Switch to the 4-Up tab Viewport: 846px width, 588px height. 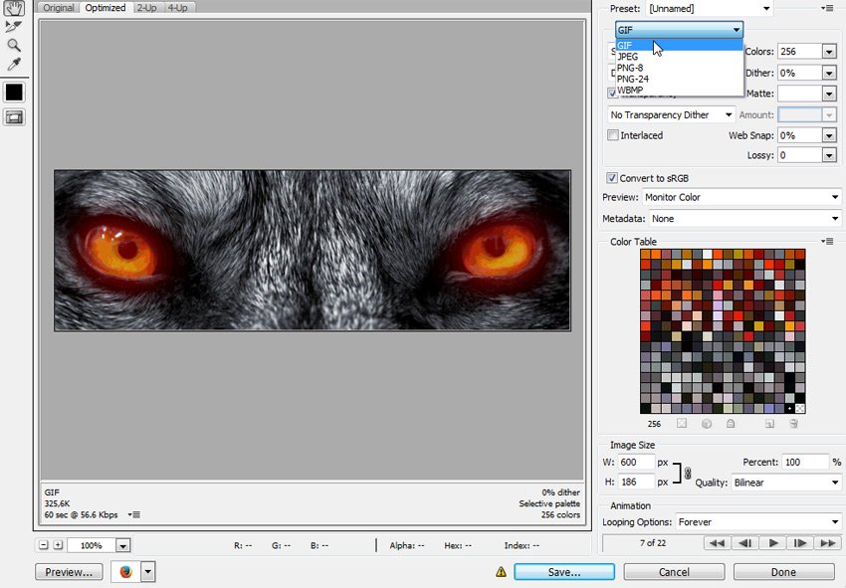[177, 8]
